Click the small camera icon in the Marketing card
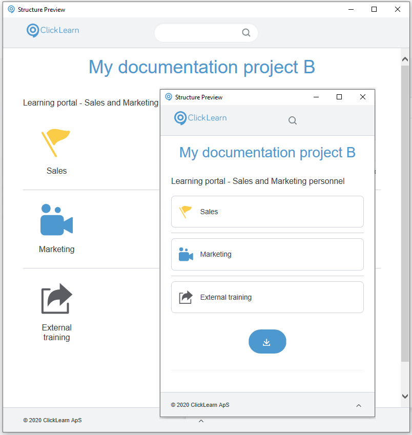This screenshot has width=412, height=435. tap(186, 255)
